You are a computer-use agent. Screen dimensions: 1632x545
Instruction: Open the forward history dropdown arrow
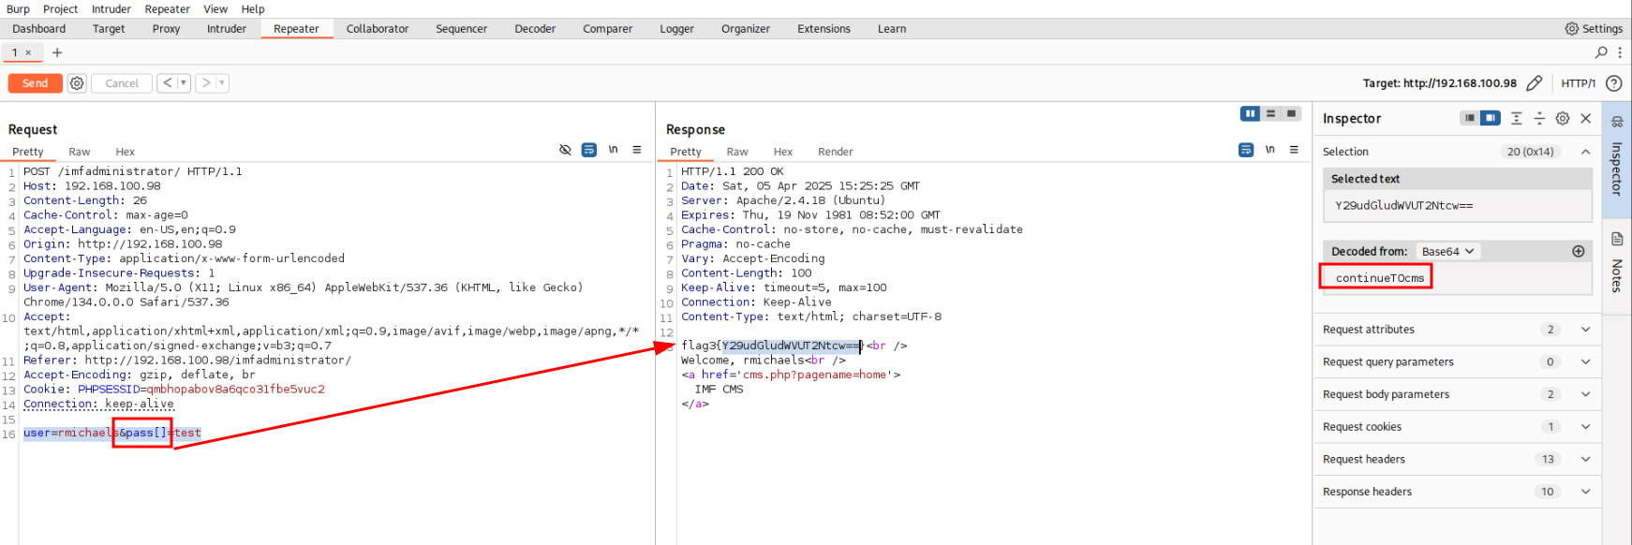(x=222, y=83)
